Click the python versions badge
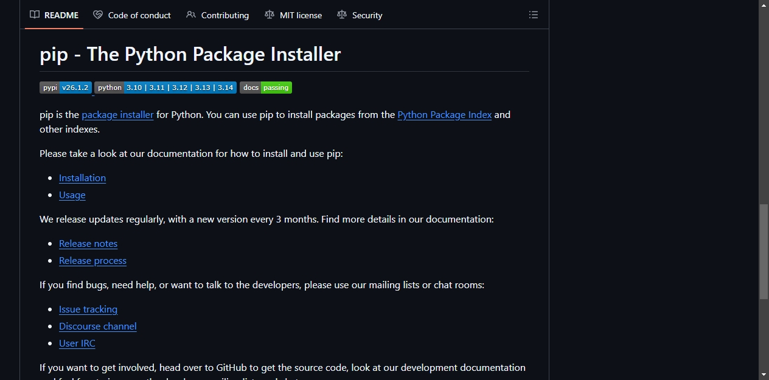The width and height of the screenshot is (769, 380). coord(165,88)
